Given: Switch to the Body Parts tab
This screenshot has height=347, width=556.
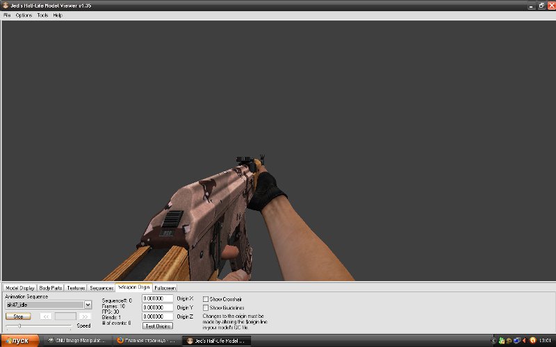Looking at the screenshot, I should [51, 288].
